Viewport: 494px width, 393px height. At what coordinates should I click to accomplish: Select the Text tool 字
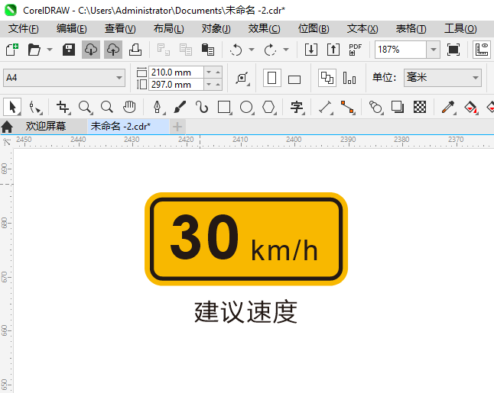click(297, 107)
